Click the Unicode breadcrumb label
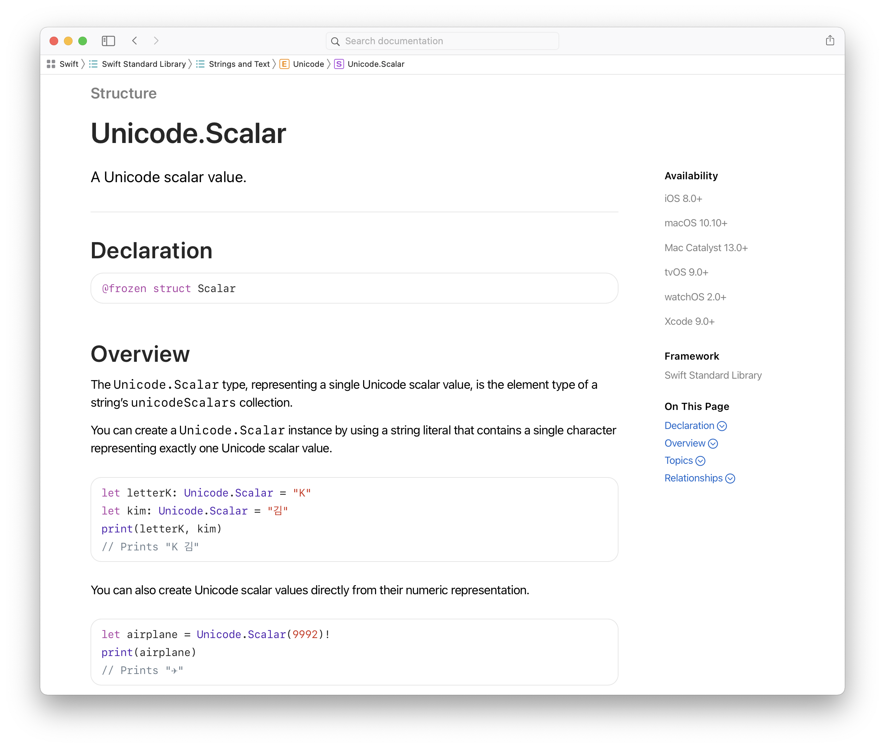 pyautogui.click(x=308, y=64)
